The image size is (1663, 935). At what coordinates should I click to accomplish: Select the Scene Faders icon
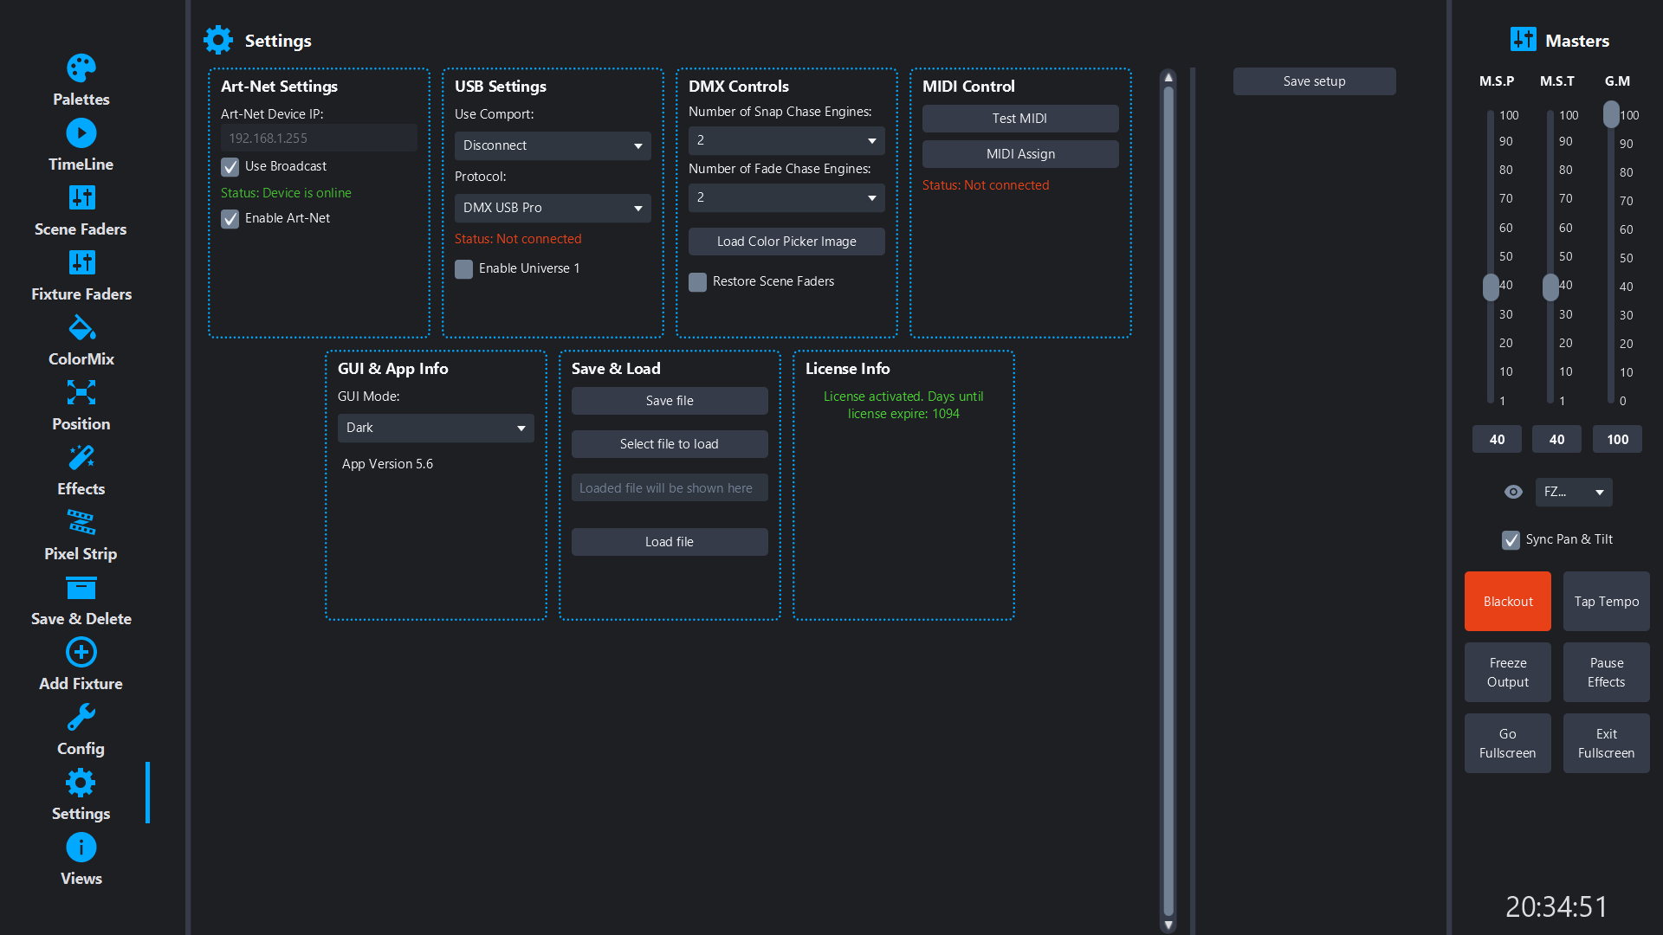click(x=81, y=197)
